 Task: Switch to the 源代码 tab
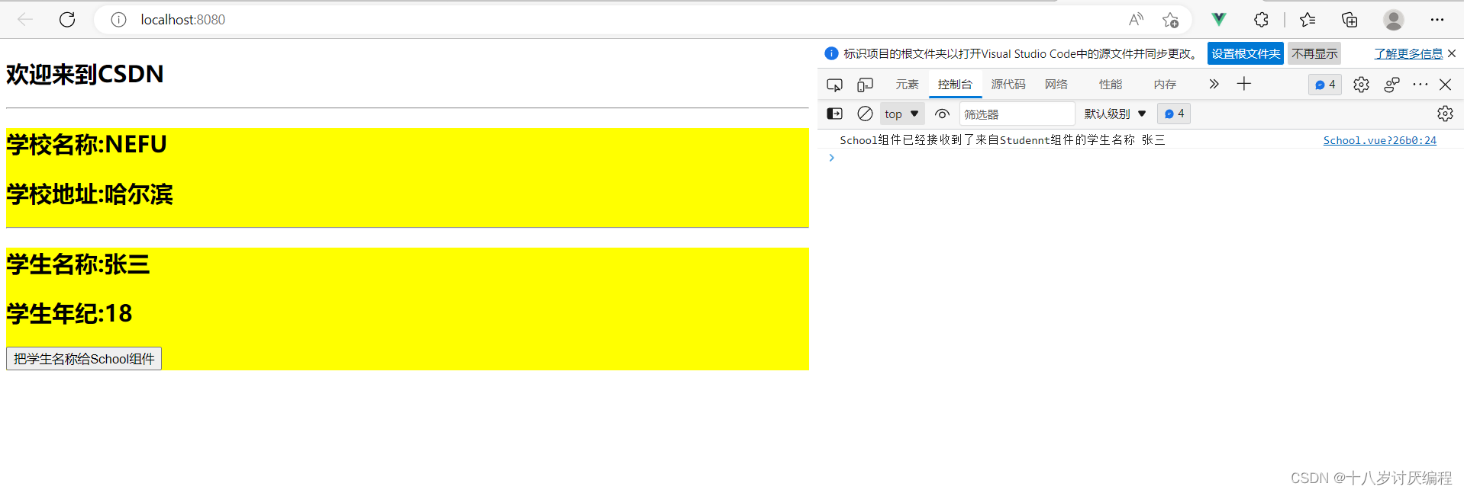pyautogui.click(x=1008, y=85)
